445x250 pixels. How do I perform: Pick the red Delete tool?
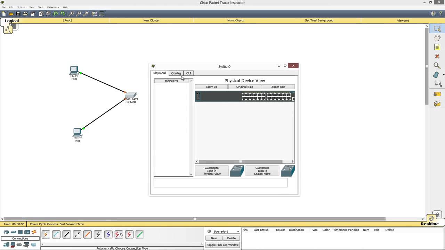[x=437, y=56]
